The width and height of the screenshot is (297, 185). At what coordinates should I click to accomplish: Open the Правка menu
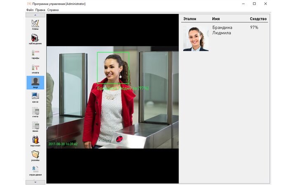pos(40,9)
